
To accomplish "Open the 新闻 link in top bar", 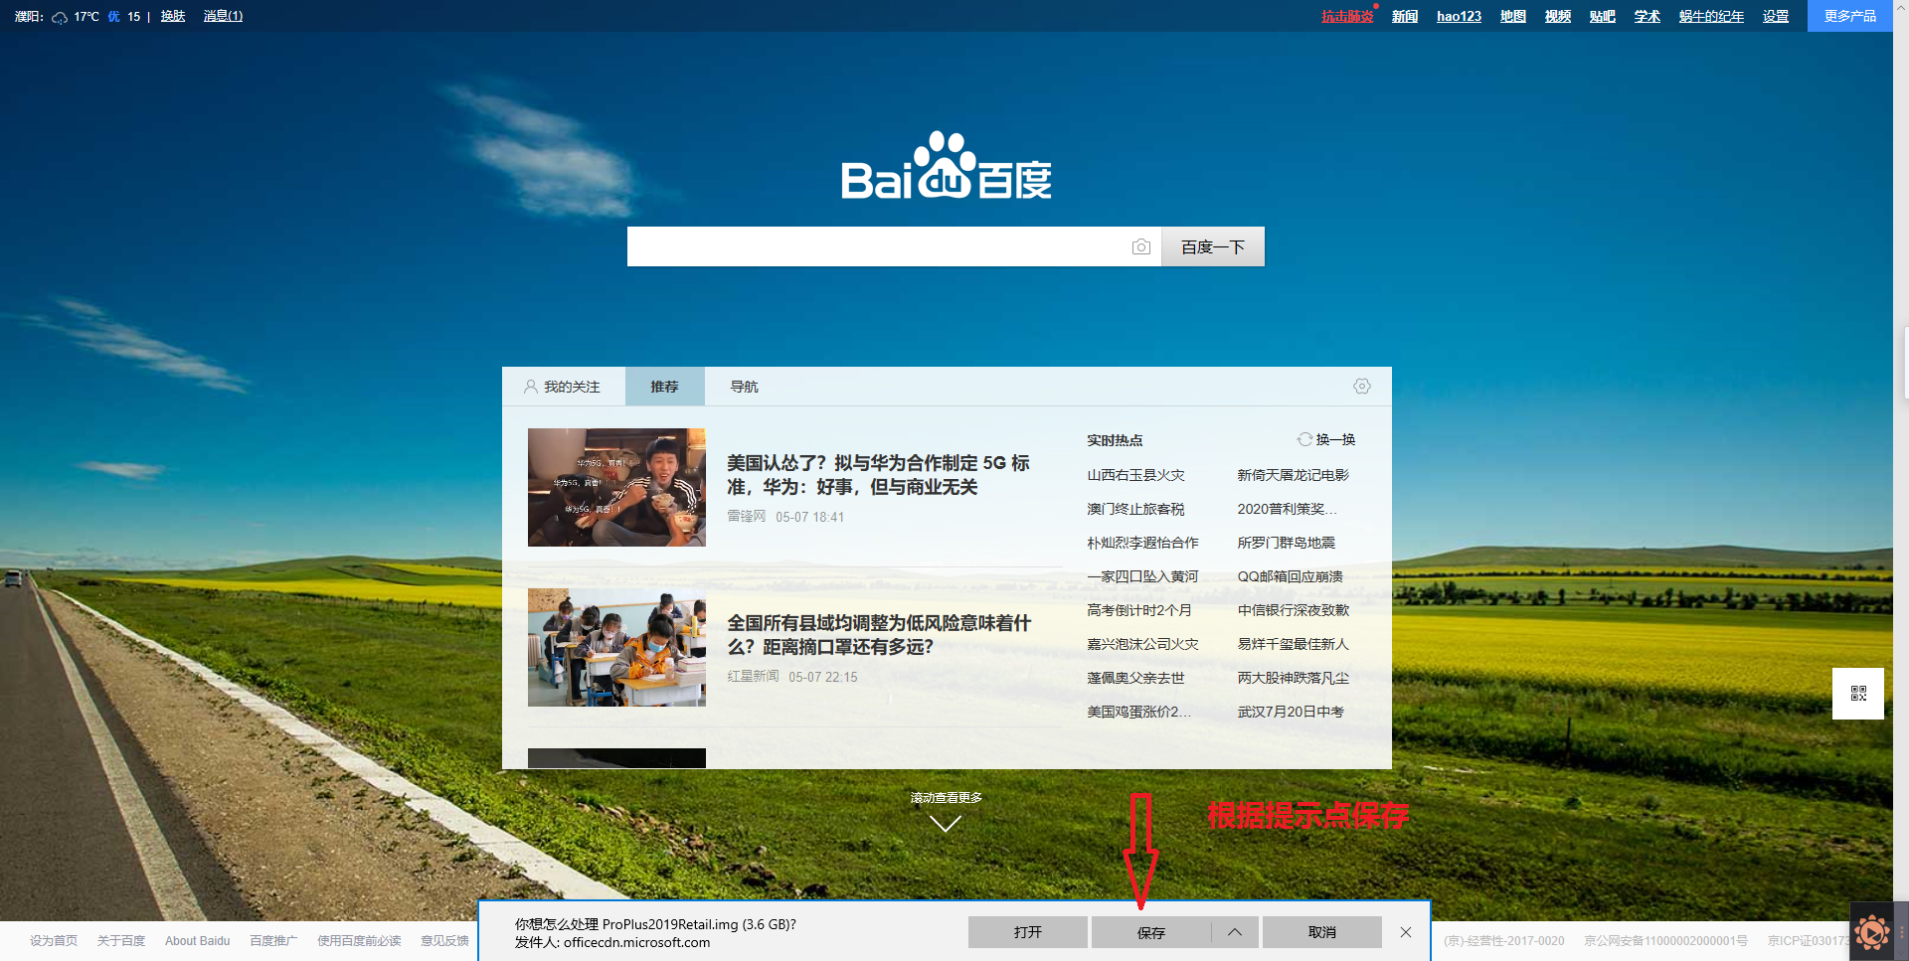I will [1405, 16].
